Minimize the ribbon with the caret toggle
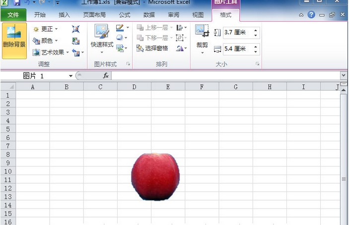Image resolution: width=349 pixels, height=225 pixels. click(301, 15)
